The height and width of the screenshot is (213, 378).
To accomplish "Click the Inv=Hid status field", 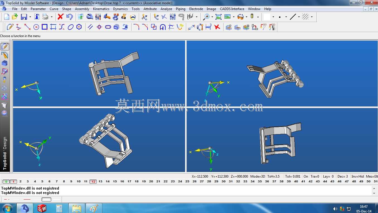I will [358, 176].
